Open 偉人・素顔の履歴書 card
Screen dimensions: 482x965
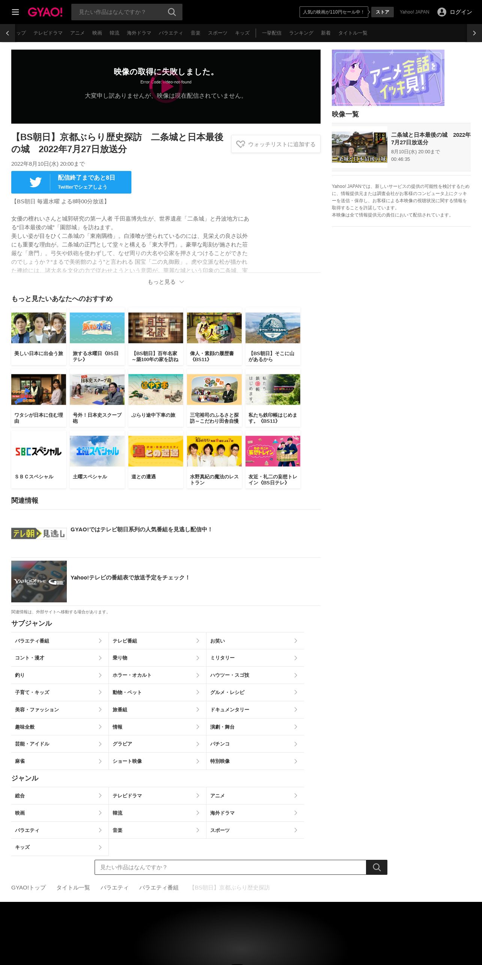point(214,337)
